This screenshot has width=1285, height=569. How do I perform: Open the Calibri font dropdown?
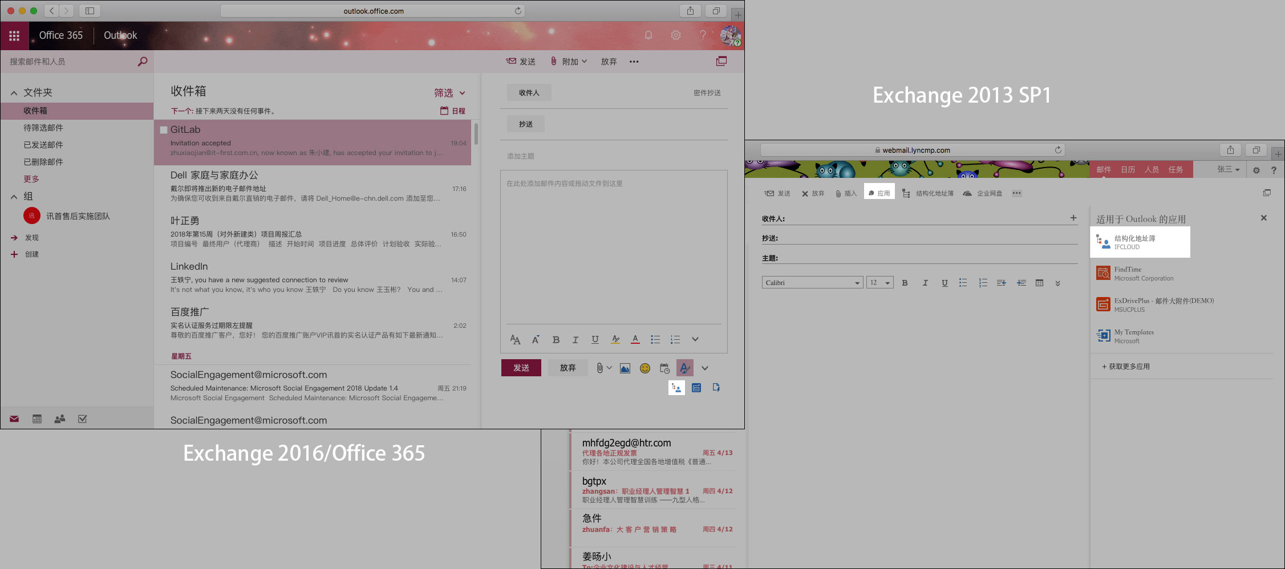(x=812, y=283)
